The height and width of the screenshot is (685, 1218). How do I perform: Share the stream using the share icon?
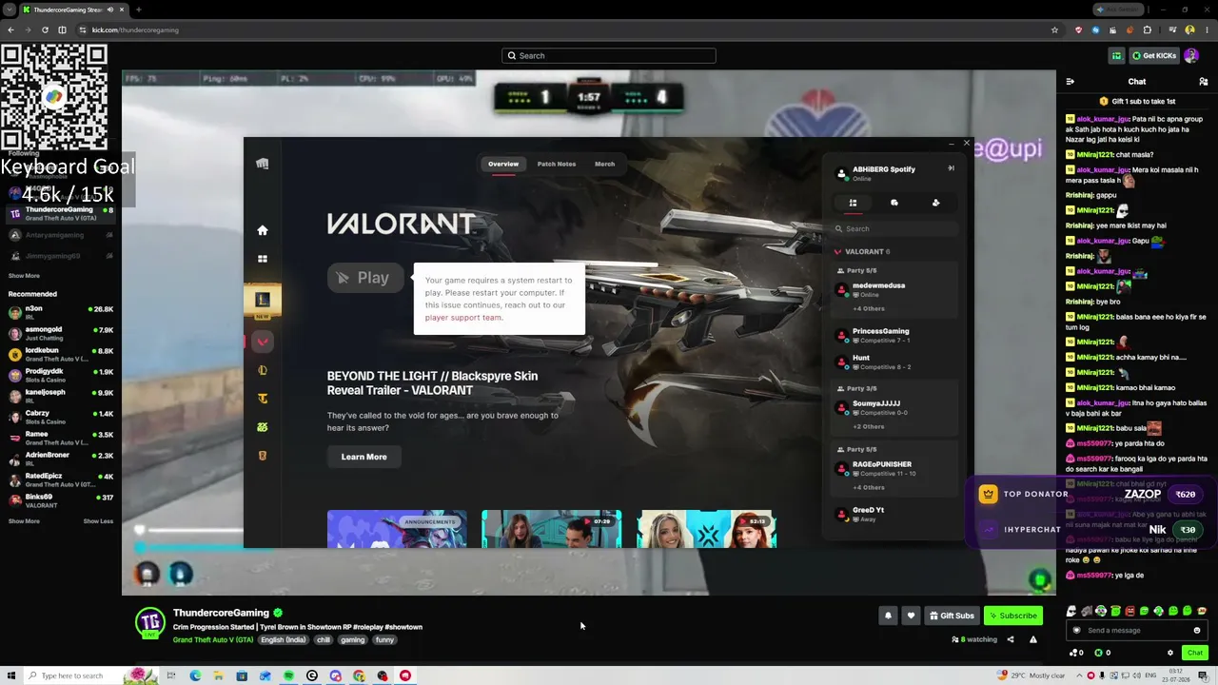[x=1011, y=639]
